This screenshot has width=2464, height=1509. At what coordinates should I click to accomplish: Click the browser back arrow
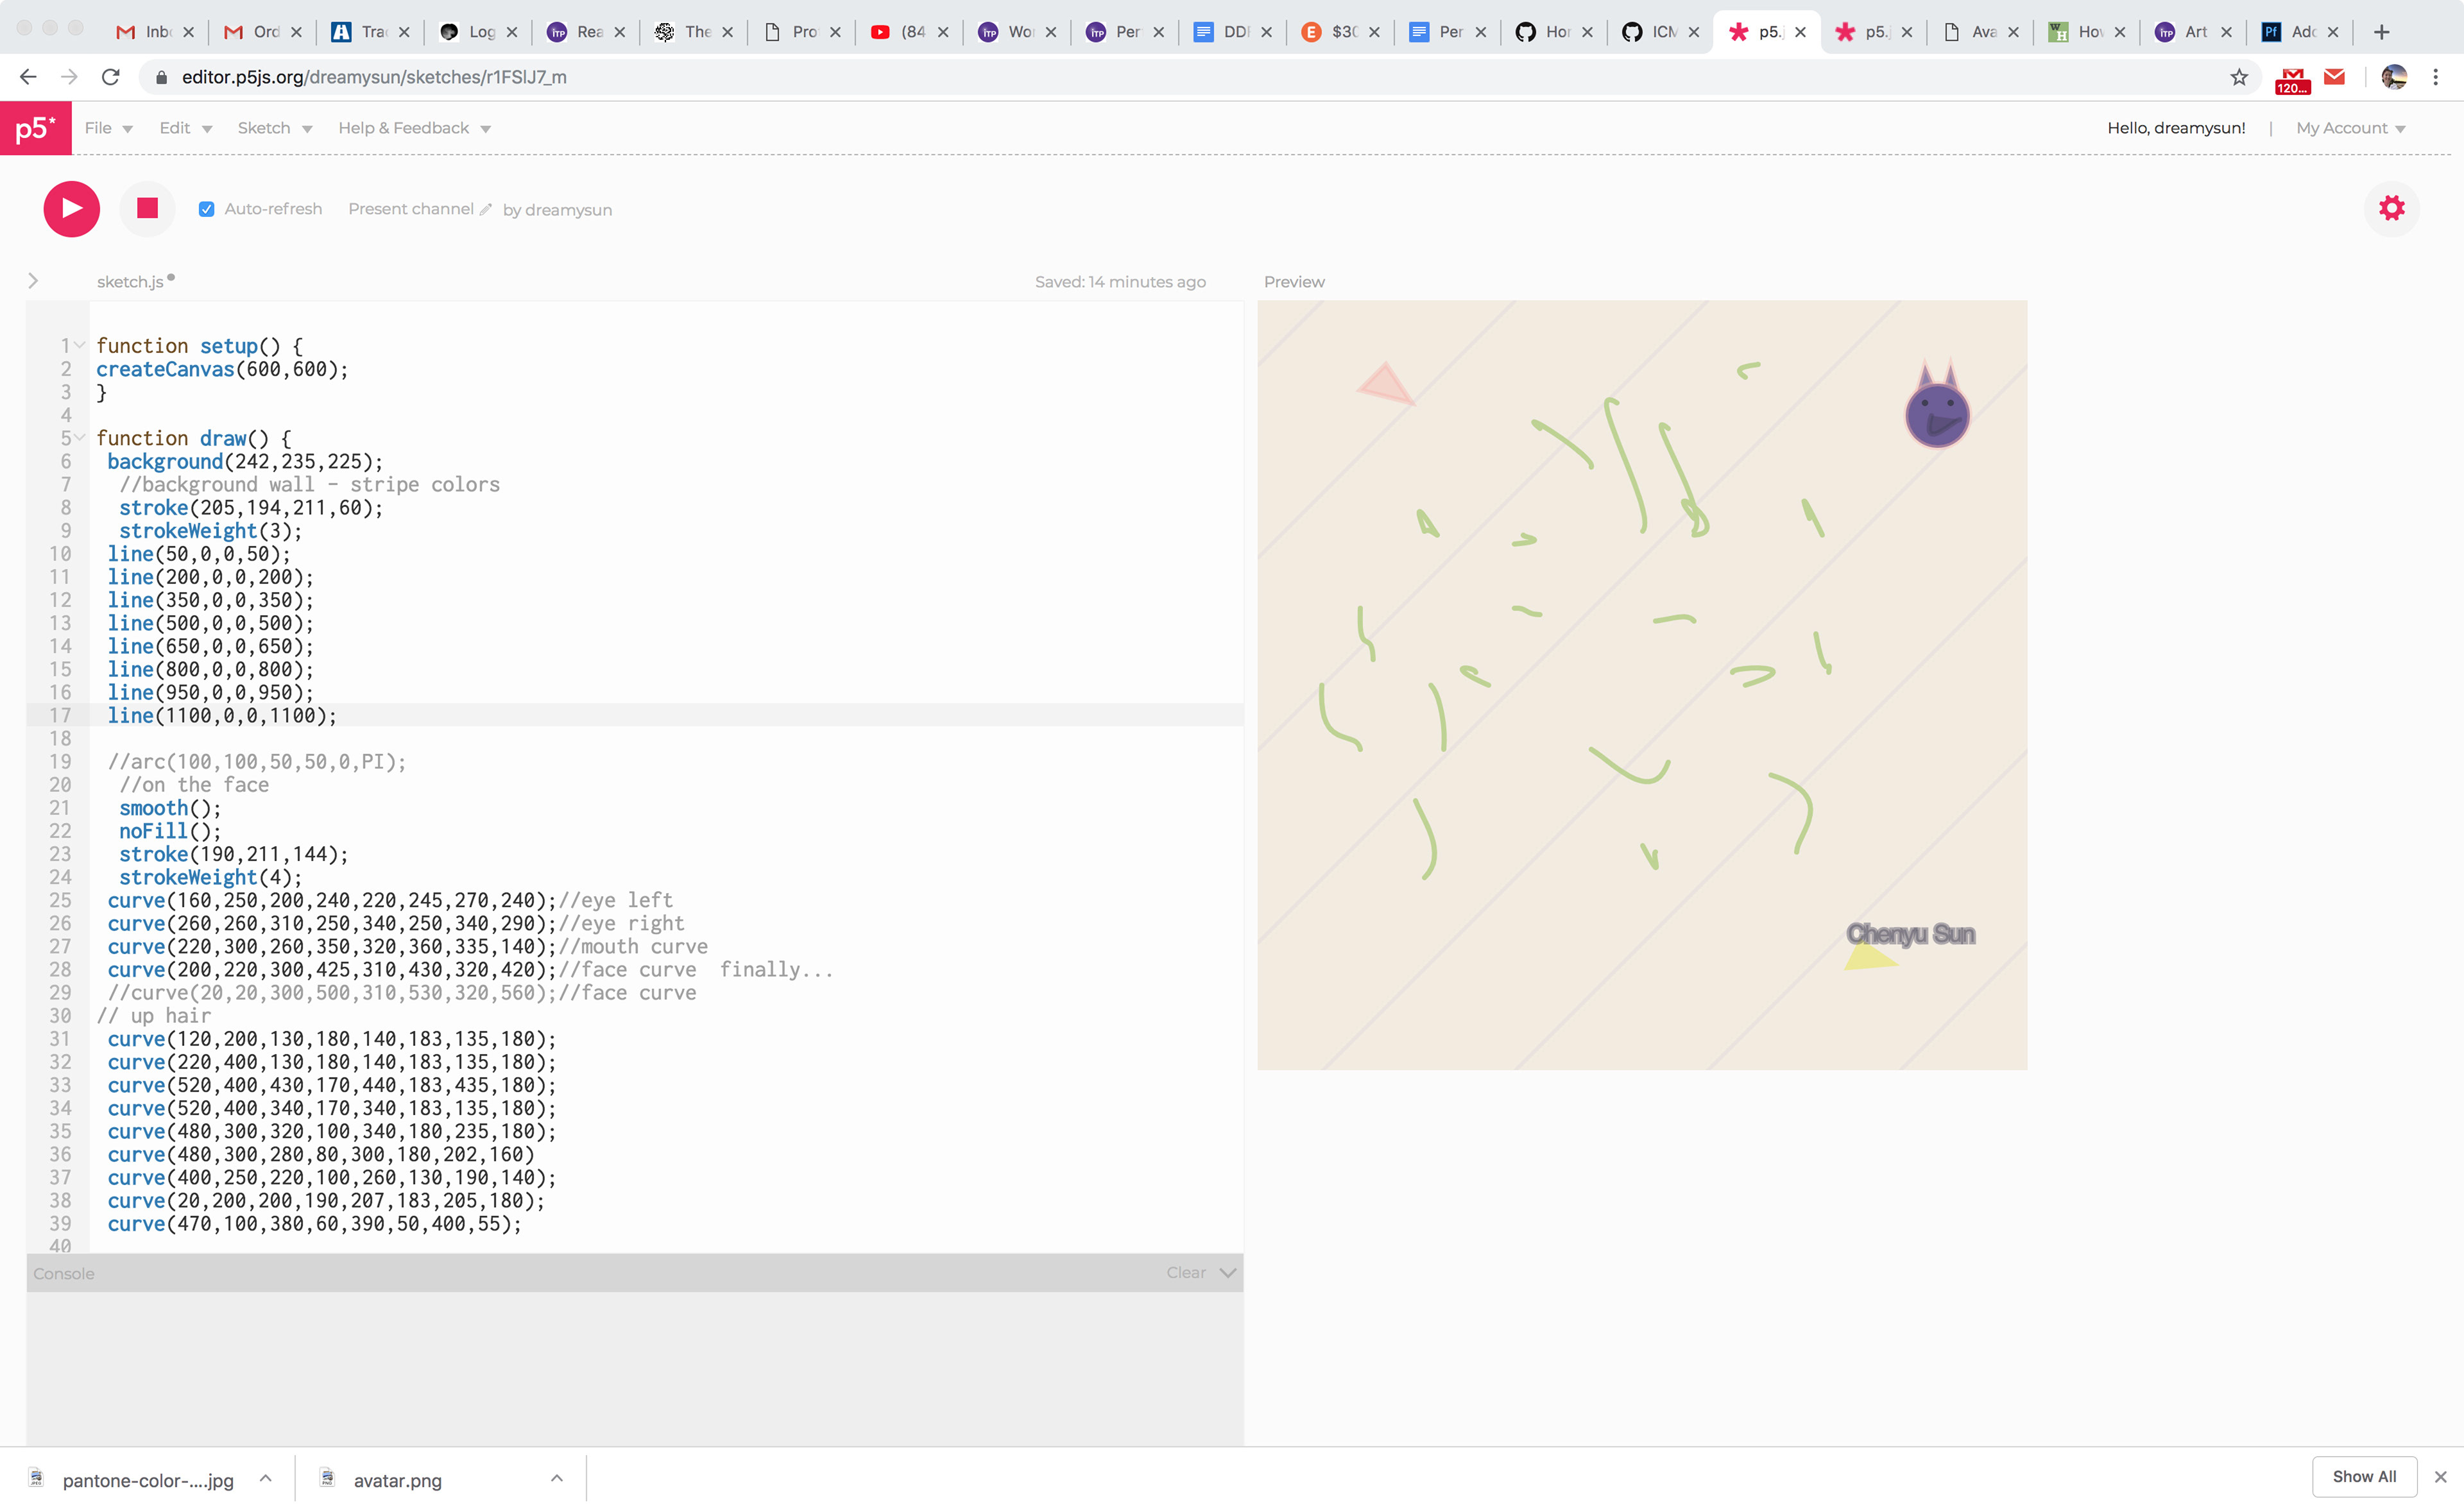(x=28, y=77)
